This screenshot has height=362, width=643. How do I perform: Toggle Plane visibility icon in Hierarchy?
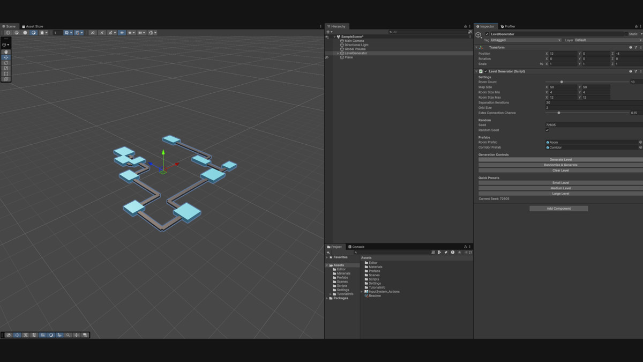coord(327,57)
